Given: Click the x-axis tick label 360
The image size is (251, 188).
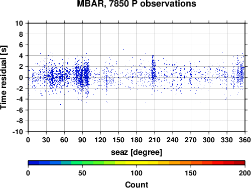Looking at the screenshot, I should pyautogui.click(x=245, y=140).
